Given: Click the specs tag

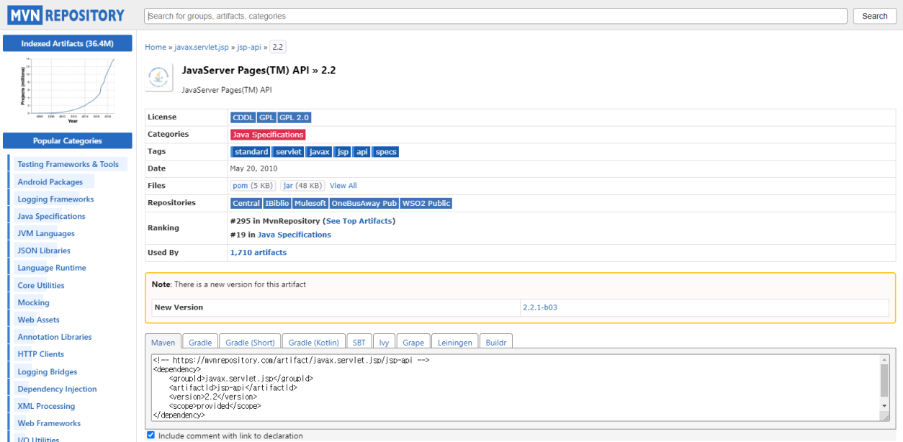Looking at the screenshot, I should [x=386, y=152].
